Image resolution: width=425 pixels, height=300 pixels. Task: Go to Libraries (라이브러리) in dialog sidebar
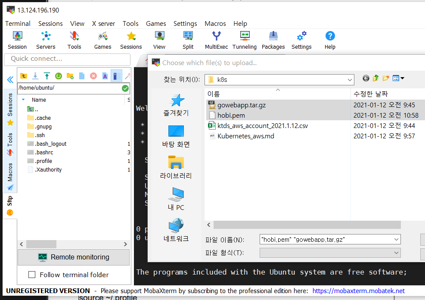click(x=176, y=167)
